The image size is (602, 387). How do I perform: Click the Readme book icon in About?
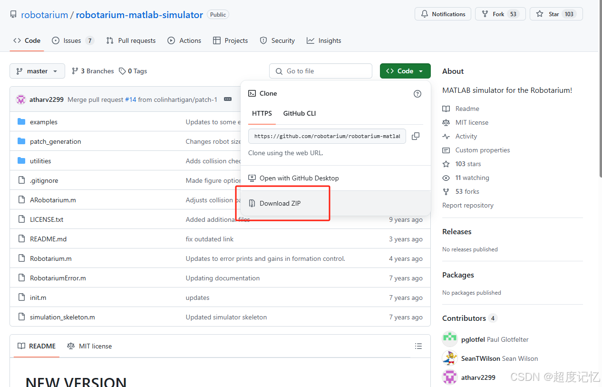tap(446, 109)
